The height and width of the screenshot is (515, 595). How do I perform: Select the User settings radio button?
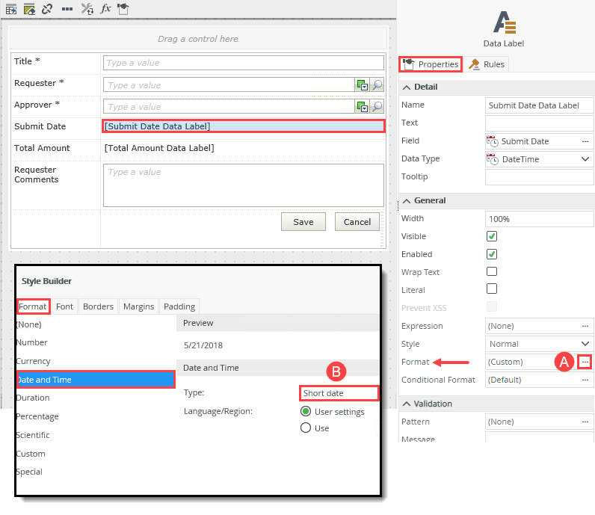coord(306,412)
